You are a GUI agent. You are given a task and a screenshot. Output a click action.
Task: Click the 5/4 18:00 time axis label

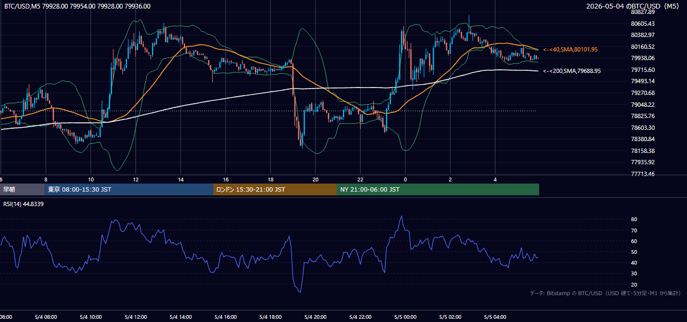pos(270,317)
